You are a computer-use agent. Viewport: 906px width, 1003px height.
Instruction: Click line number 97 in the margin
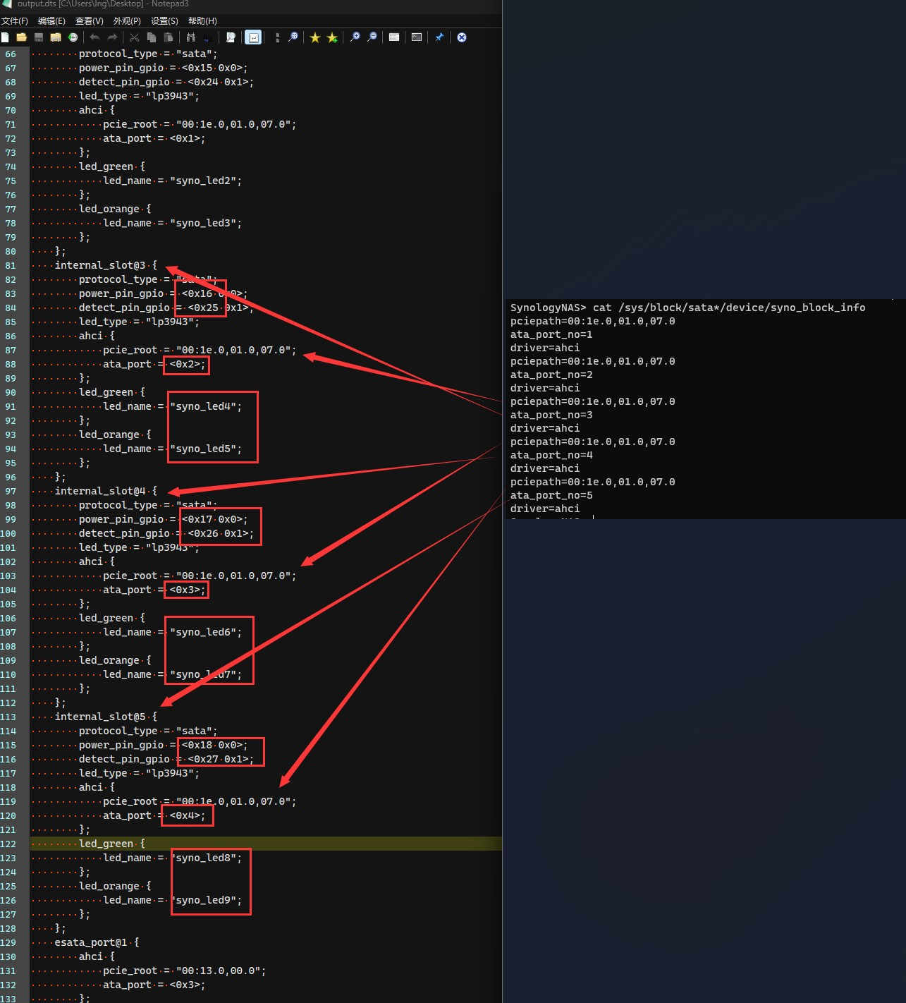pyautogui.click(x=11, y=491)
